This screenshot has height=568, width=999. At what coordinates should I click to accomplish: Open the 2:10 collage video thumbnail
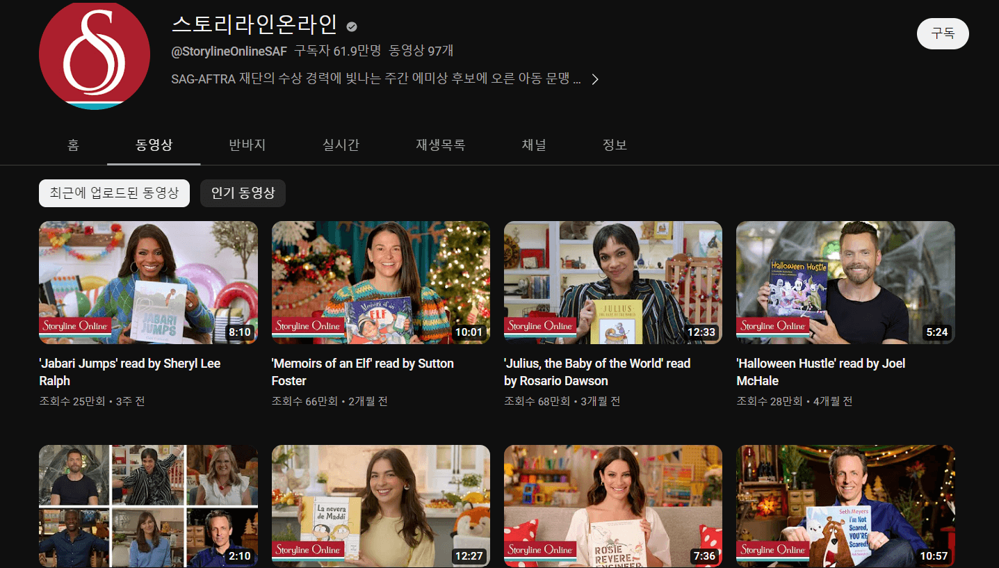pyautogui.click(x=148, y=506)
